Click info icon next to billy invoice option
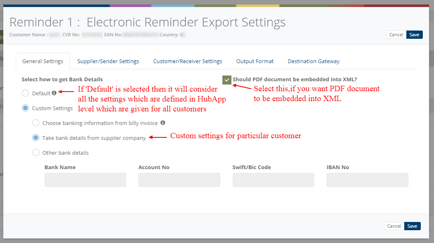 (163, 123)
